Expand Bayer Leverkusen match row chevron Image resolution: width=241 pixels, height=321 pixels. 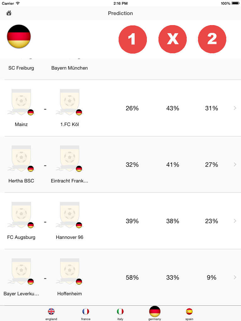point(235,277)
